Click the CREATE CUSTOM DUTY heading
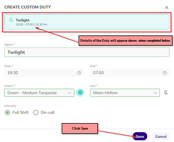 pyautogui.click(x=28, y=7)
